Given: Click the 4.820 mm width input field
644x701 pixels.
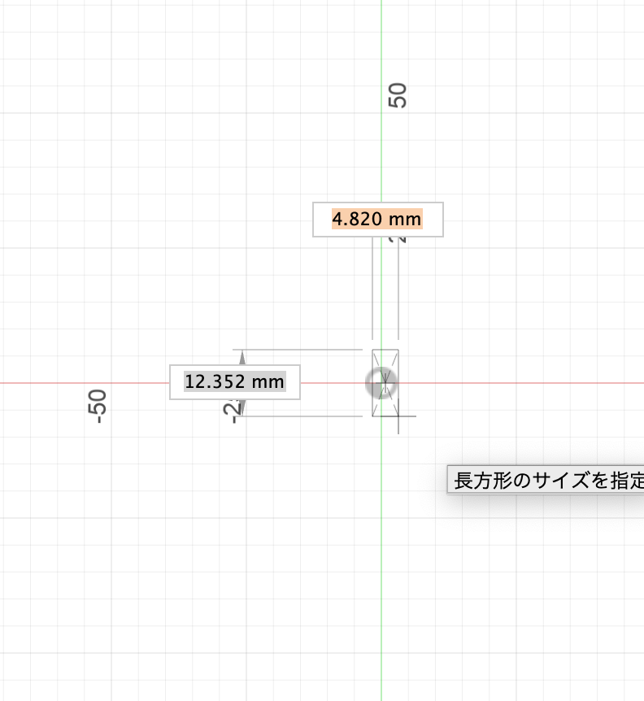Looking at the screenshot, I should [377, 219].
